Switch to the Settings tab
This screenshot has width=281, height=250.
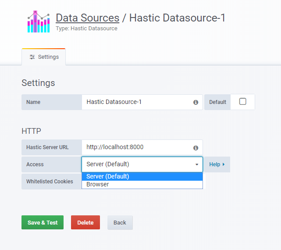[44, 57]
